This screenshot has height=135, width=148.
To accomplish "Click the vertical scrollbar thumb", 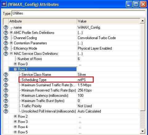I will (142, 67).
